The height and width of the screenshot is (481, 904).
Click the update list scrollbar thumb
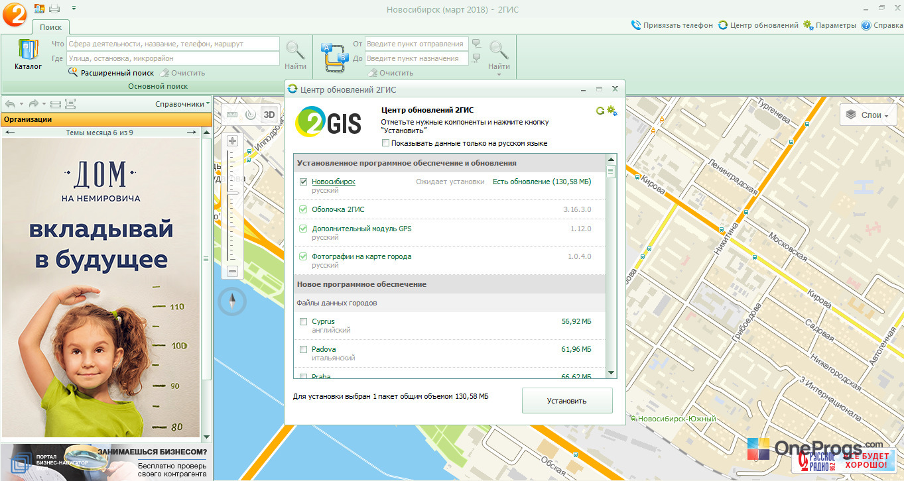pos(612,172)
